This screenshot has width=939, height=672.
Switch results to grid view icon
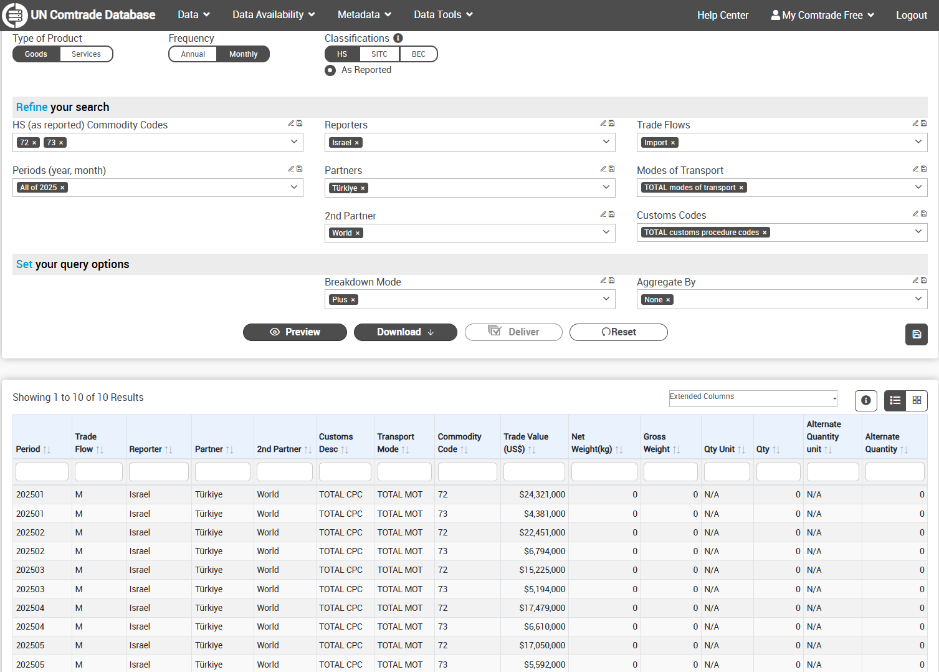tap(917, 400)
